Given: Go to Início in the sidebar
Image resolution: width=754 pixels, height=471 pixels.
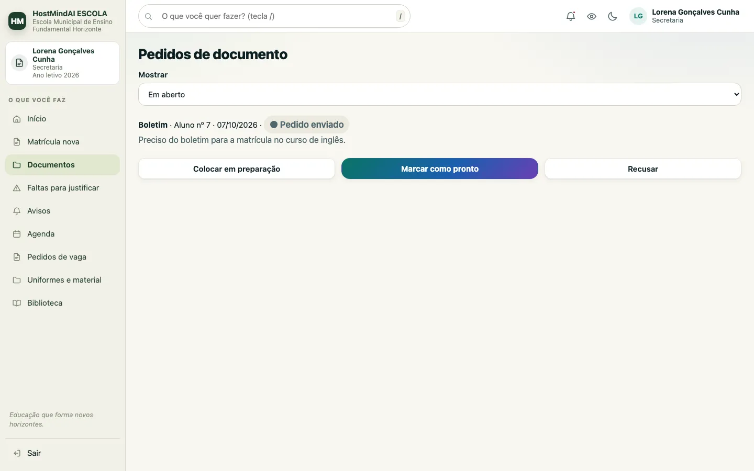Looking at the screenshot, I should click(x=62, y=119).
